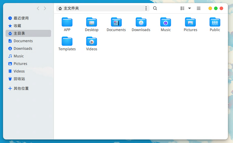The width and height of the screenshot is (233, 143).
Task: Open the Documents folder in main view
Action: tap(116, 25)
